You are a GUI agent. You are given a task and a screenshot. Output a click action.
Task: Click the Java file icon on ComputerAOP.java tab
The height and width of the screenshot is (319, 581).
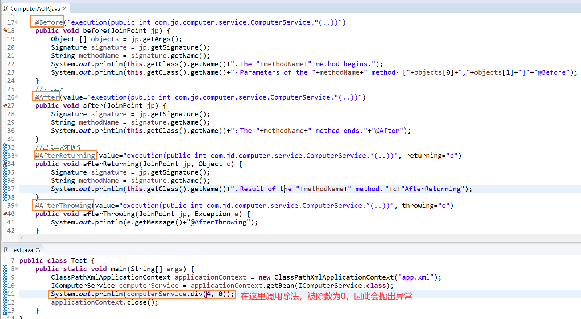pyautogui.click(x=6, y=8)
